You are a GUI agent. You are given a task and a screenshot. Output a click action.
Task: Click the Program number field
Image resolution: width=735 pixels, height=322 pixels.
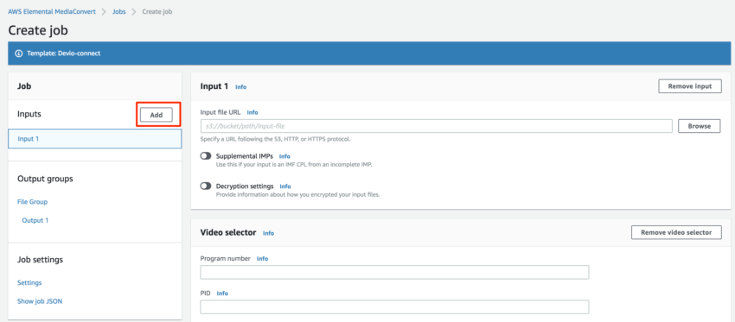[394, 272]
